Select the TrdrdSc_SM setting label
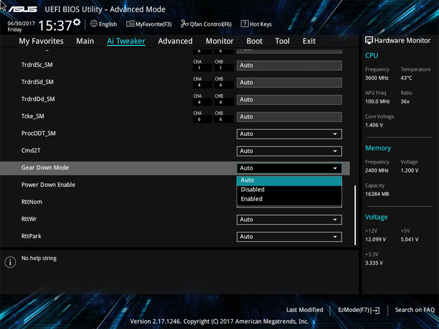This screenshot has height=329, width=439. (x=37, y=65)
